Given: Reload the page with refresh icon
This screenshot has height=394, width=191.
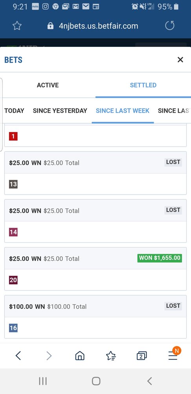Looking at the screenshot, I should point(170,26).
